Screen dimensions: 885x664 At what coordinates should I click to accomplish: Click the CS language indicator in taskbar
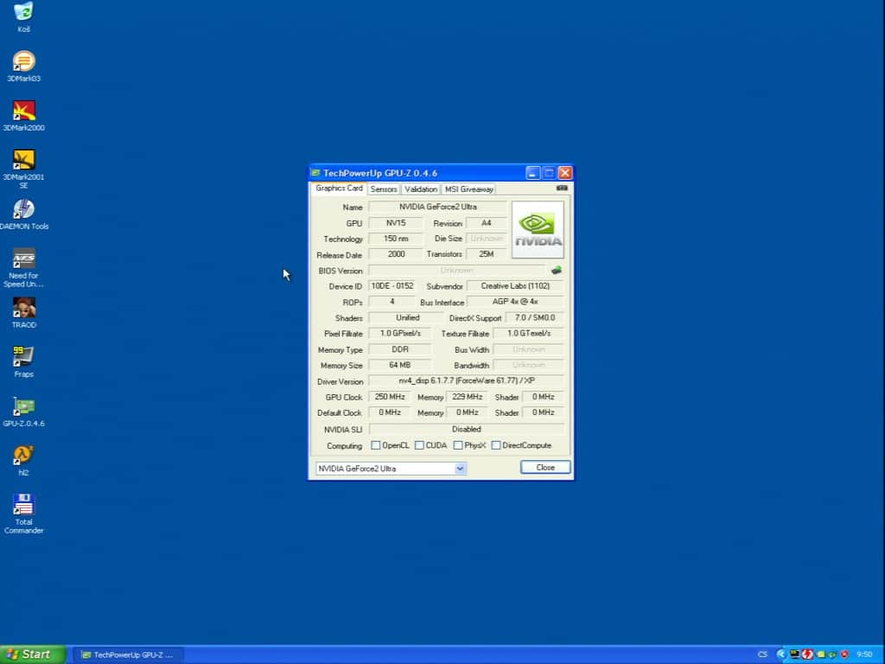[x=762, y=654]
